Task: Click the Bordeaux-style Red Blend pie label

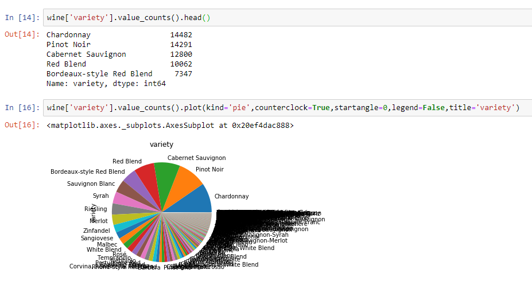Action: pos(88,172)
